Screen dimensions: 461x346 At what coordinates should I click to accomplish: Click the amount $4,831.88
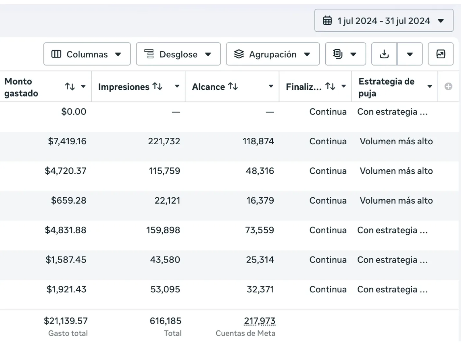coord(66,230)
